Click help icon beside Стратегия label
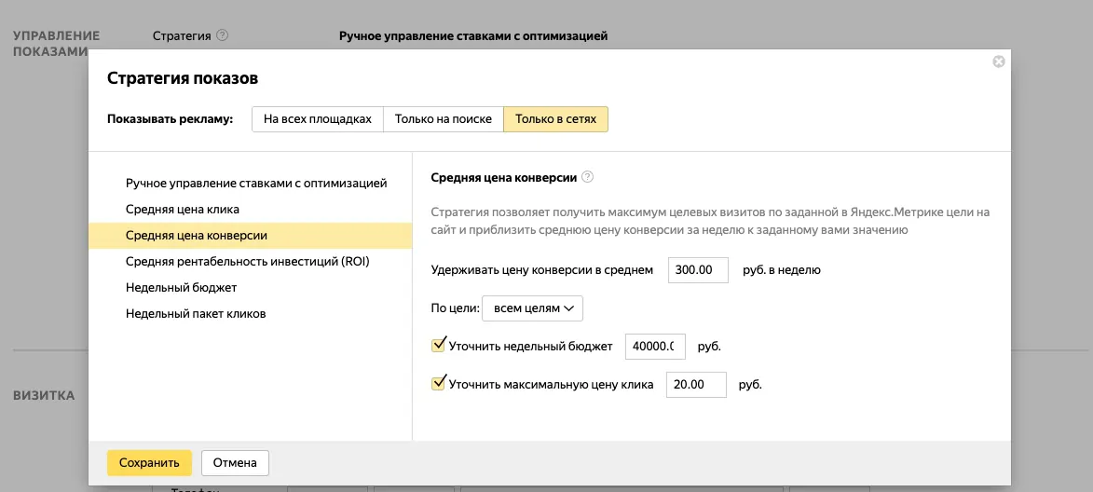Viewport: 1093px width, 492px height. 222,36
